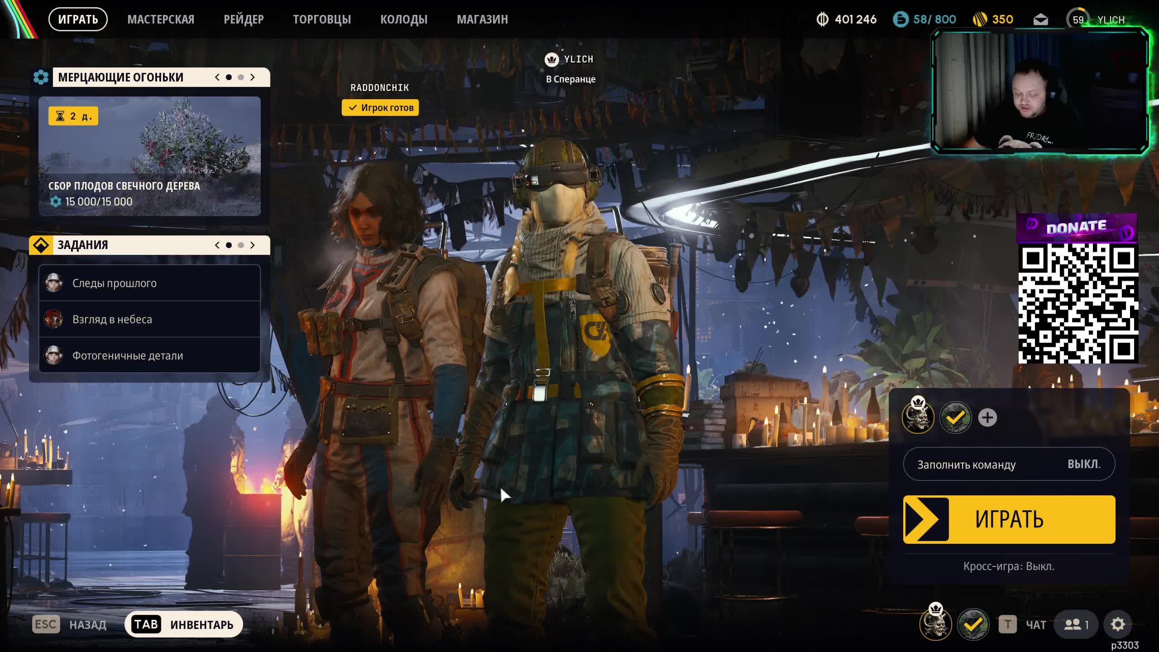The height and width of the screenshot is (652, 1159).
Task: Click the yellow quests diamond icon
Action: pyautogui.click(x=41, y=245)
